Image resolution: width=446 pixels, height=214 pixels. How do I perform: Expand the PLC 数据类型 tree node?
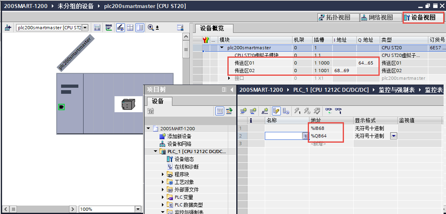(163, 205)
